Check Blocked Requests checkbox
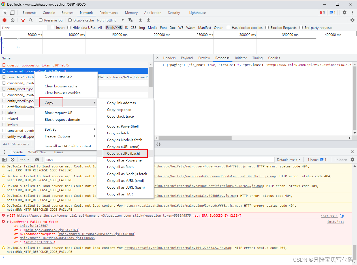Viewport: 357px width, 265px height. pos(267,27)
